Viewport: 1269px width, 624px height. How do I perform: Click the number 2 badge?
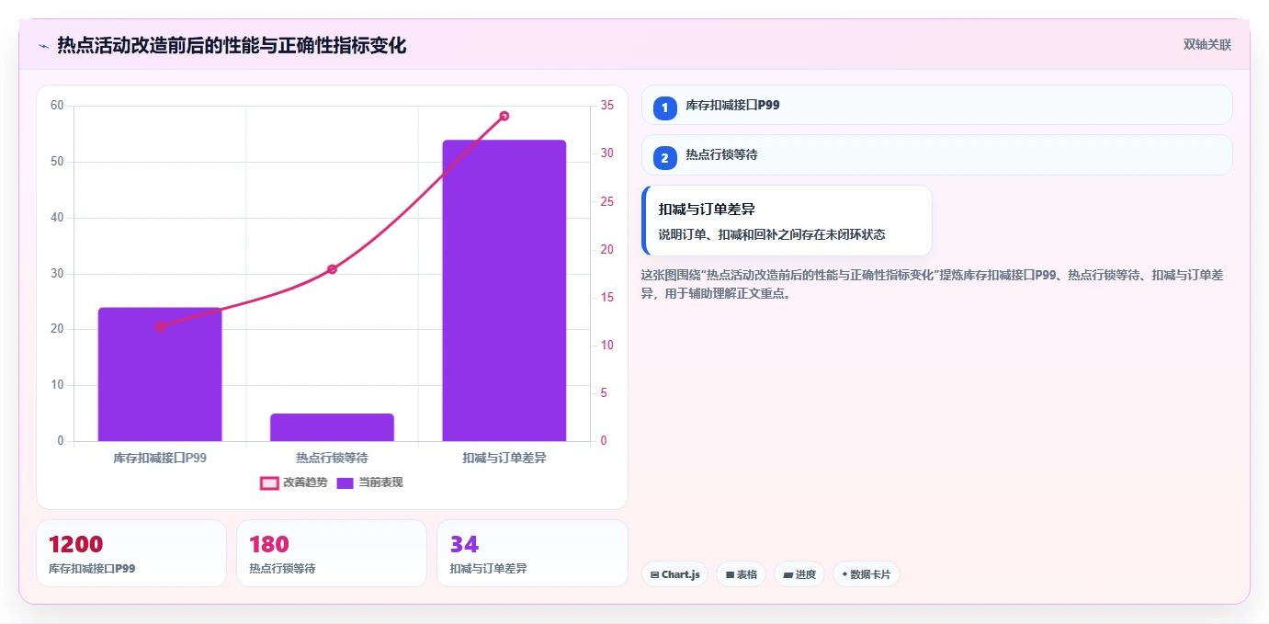click(x=664, y=157)
